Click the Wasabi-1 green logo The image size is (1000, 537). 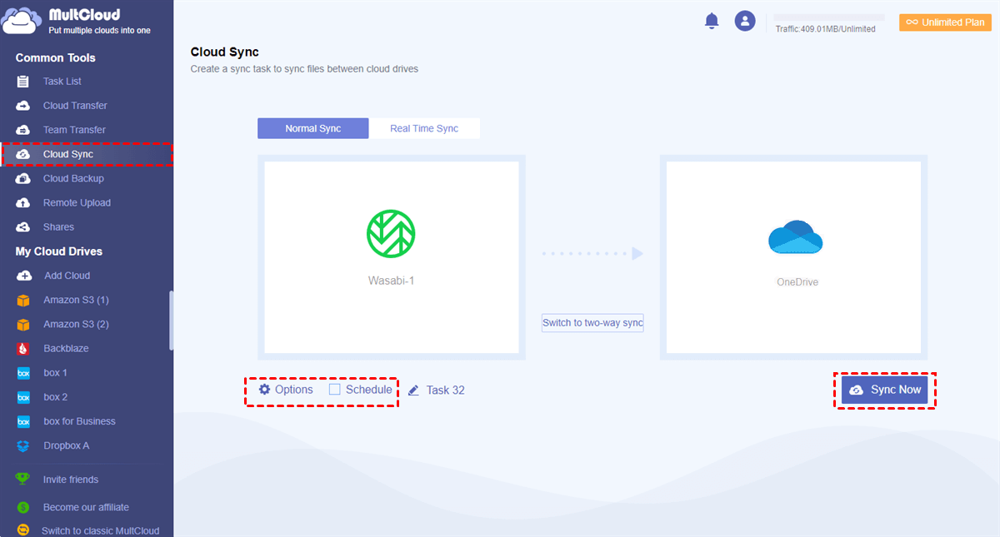pyautogui.click(x=391, y=233)
